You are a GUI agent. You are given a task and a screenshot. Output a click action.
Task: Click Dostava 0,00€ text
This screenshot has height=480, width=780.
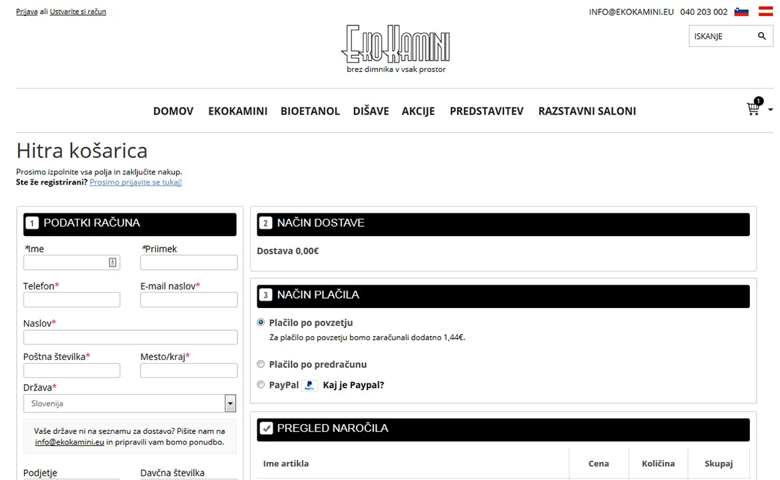[287, 251]
